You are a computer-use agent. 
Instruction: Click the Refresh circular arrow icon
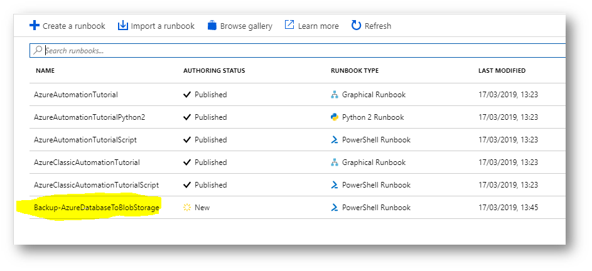[356, 25]
